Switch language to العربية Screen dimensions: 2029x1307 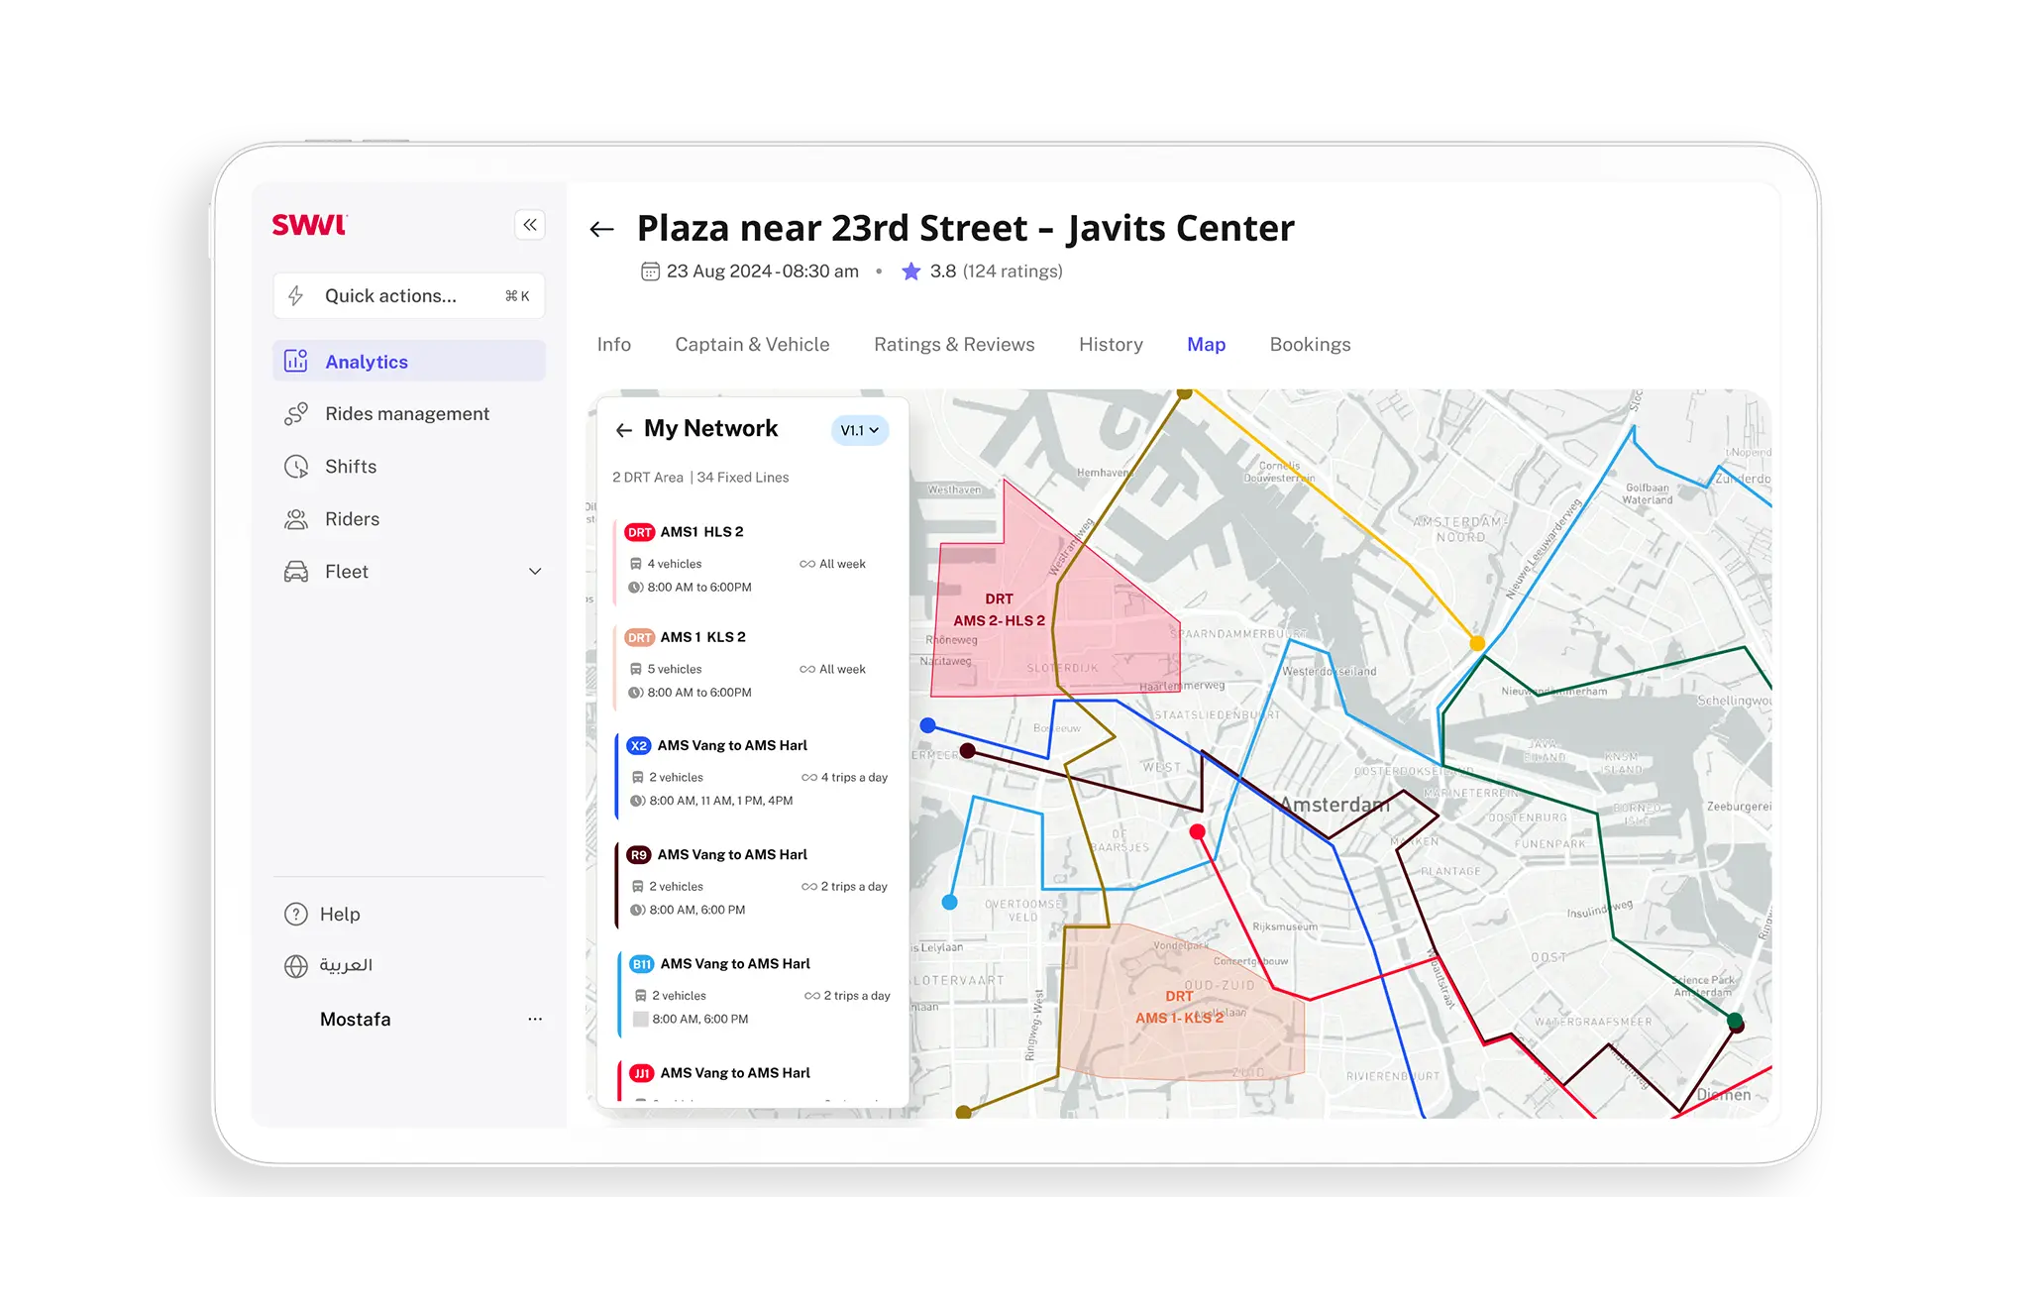coord(346,965)
